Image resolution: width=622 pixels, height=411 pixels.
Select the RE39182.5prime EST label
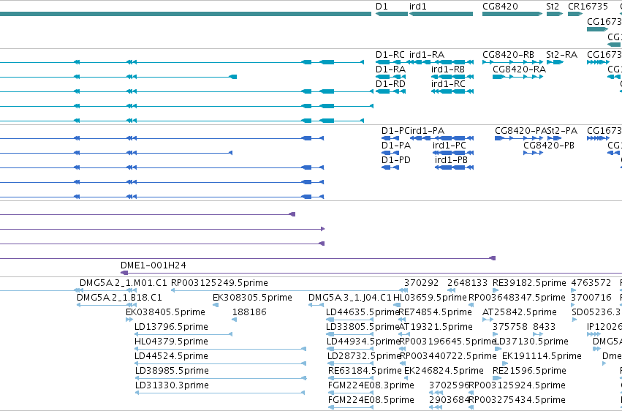(x=529, y=283)
